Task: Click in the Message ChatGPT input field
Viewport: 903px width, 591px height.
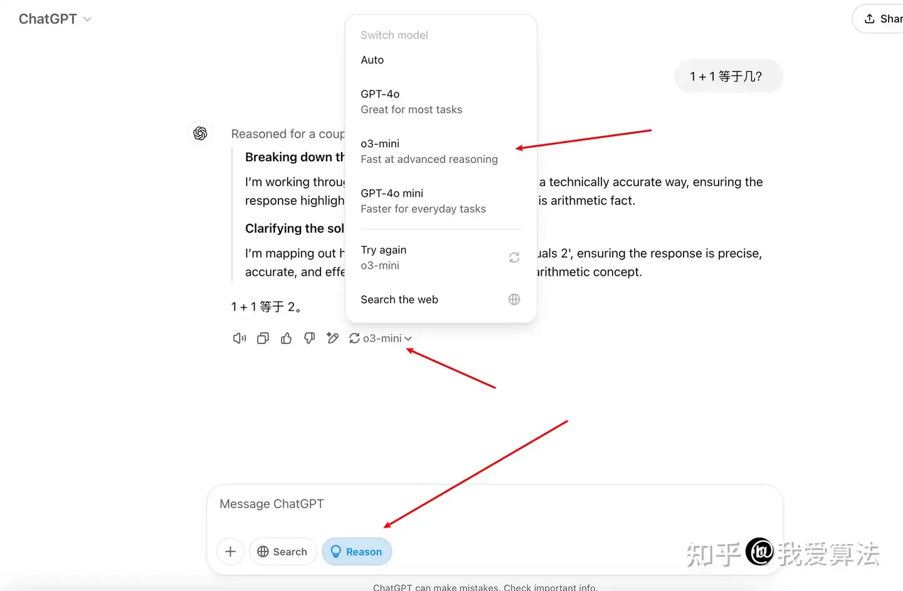Action: click(x=494, y=504)
